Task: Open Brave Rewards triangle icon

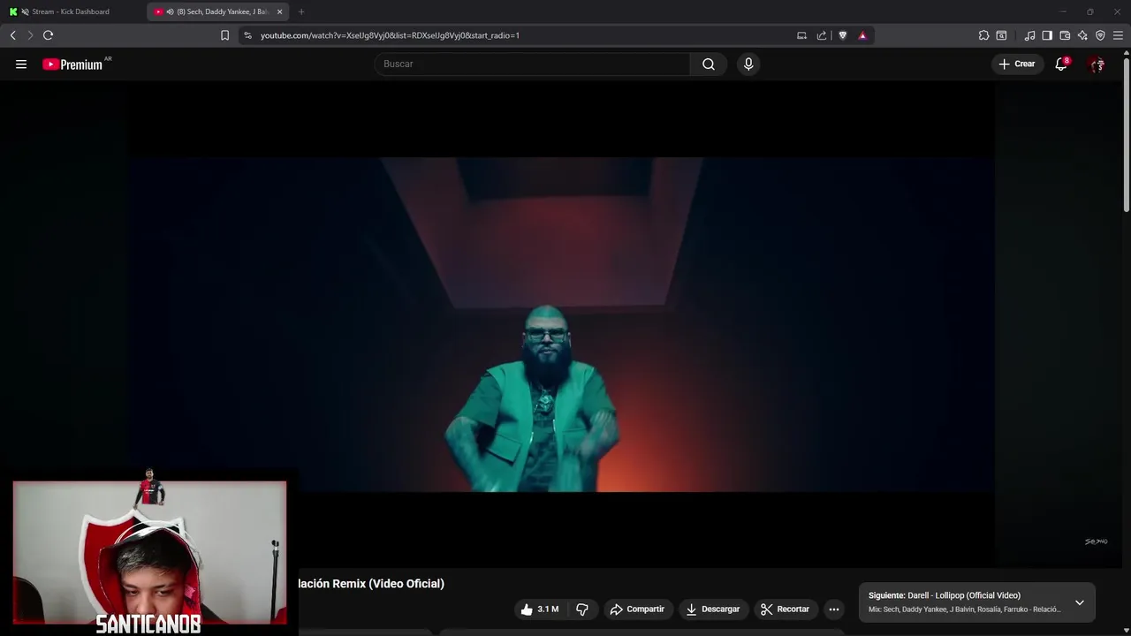Action: pos(862,35)
